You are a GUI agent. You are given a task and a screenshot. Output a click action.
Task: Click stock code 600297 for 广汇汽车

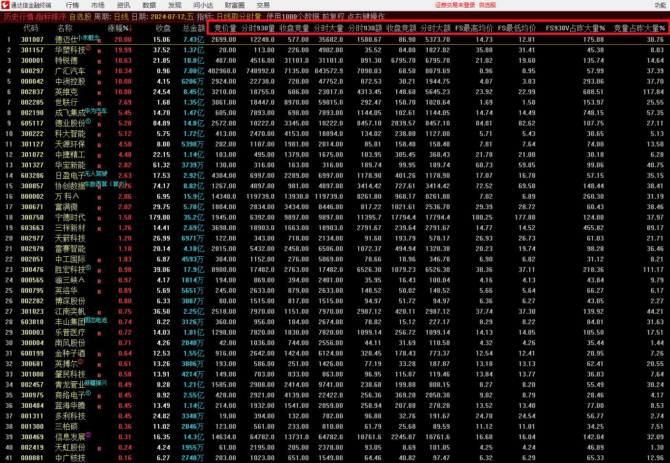pos(32,71)
